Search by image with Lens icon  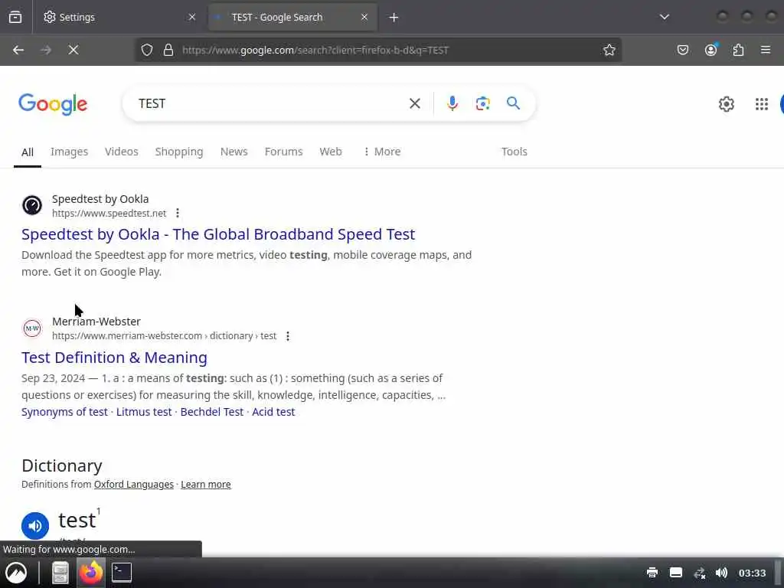(483, 103)
